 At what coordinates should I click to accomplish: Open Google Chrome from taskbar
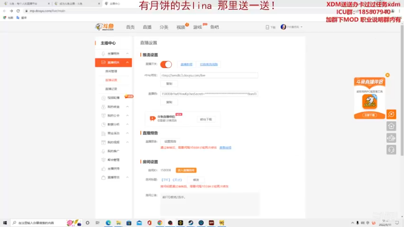pyautogui.click(x=160, y=223)
